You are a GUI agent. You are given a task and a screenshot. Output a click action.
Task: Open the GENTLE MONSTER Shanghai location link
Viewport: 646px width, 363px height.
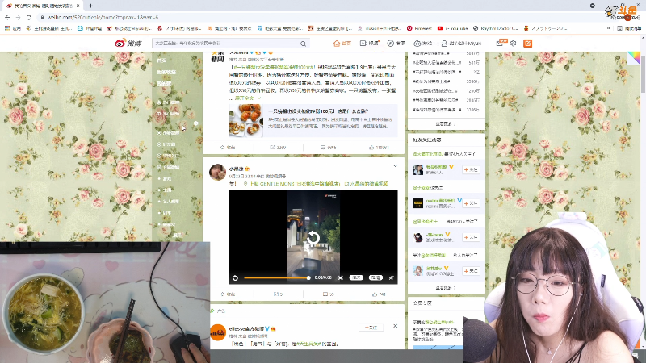pyautogui.click(x=292, y=184)
